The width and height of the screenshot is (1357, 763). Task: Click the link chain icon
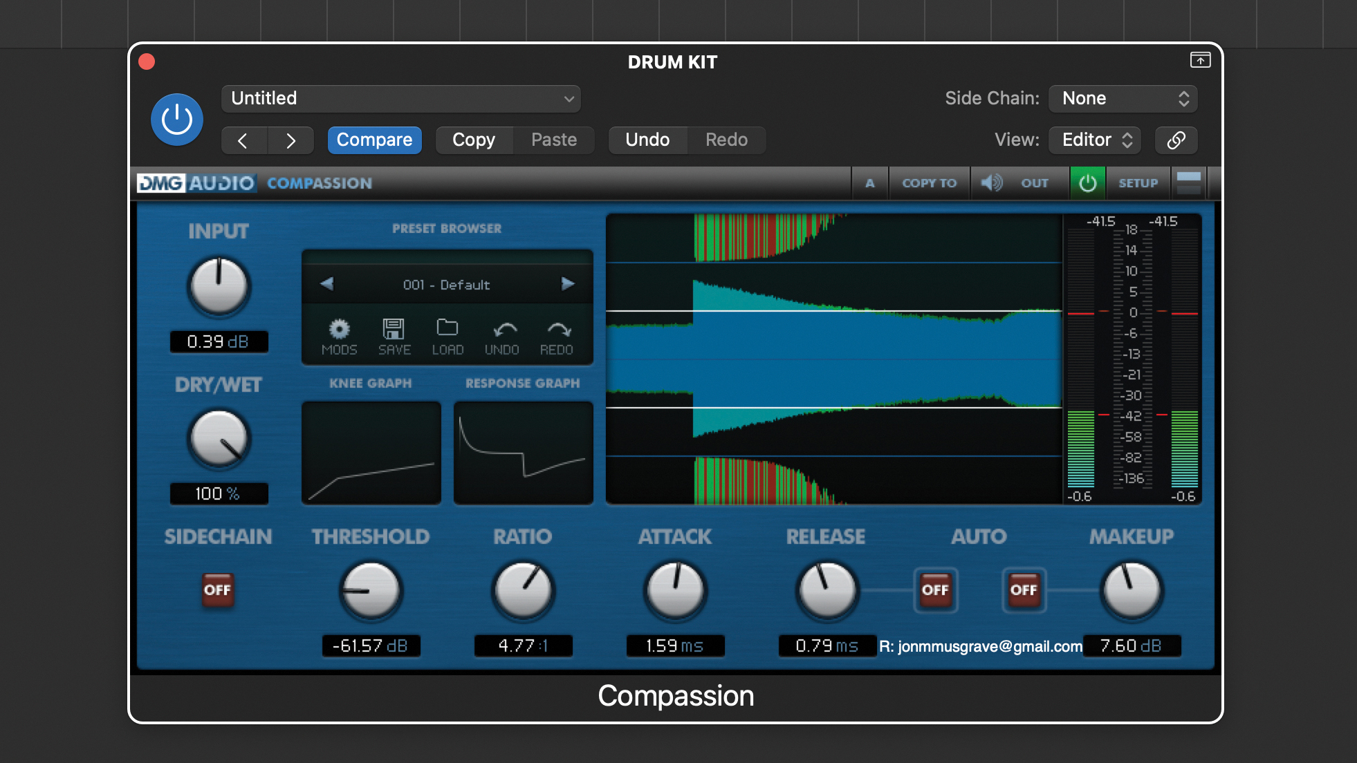pos(1176,140)
